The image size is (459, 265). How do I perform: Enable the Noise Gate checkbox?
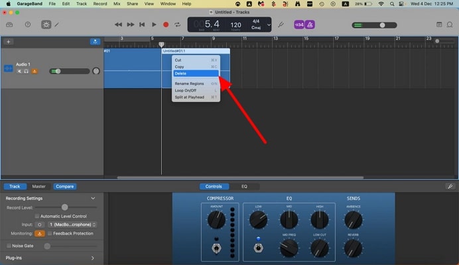point(9,246)
